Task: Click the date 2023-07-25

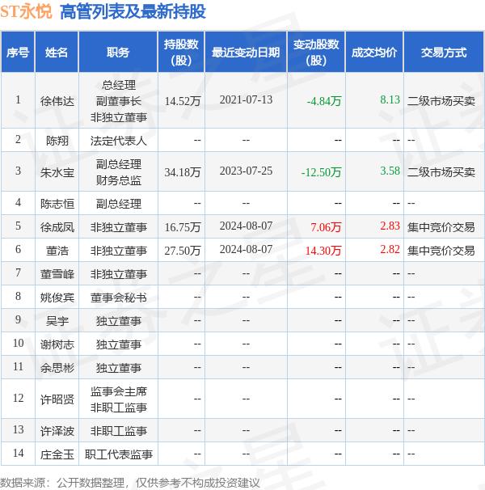Action: 246,171
